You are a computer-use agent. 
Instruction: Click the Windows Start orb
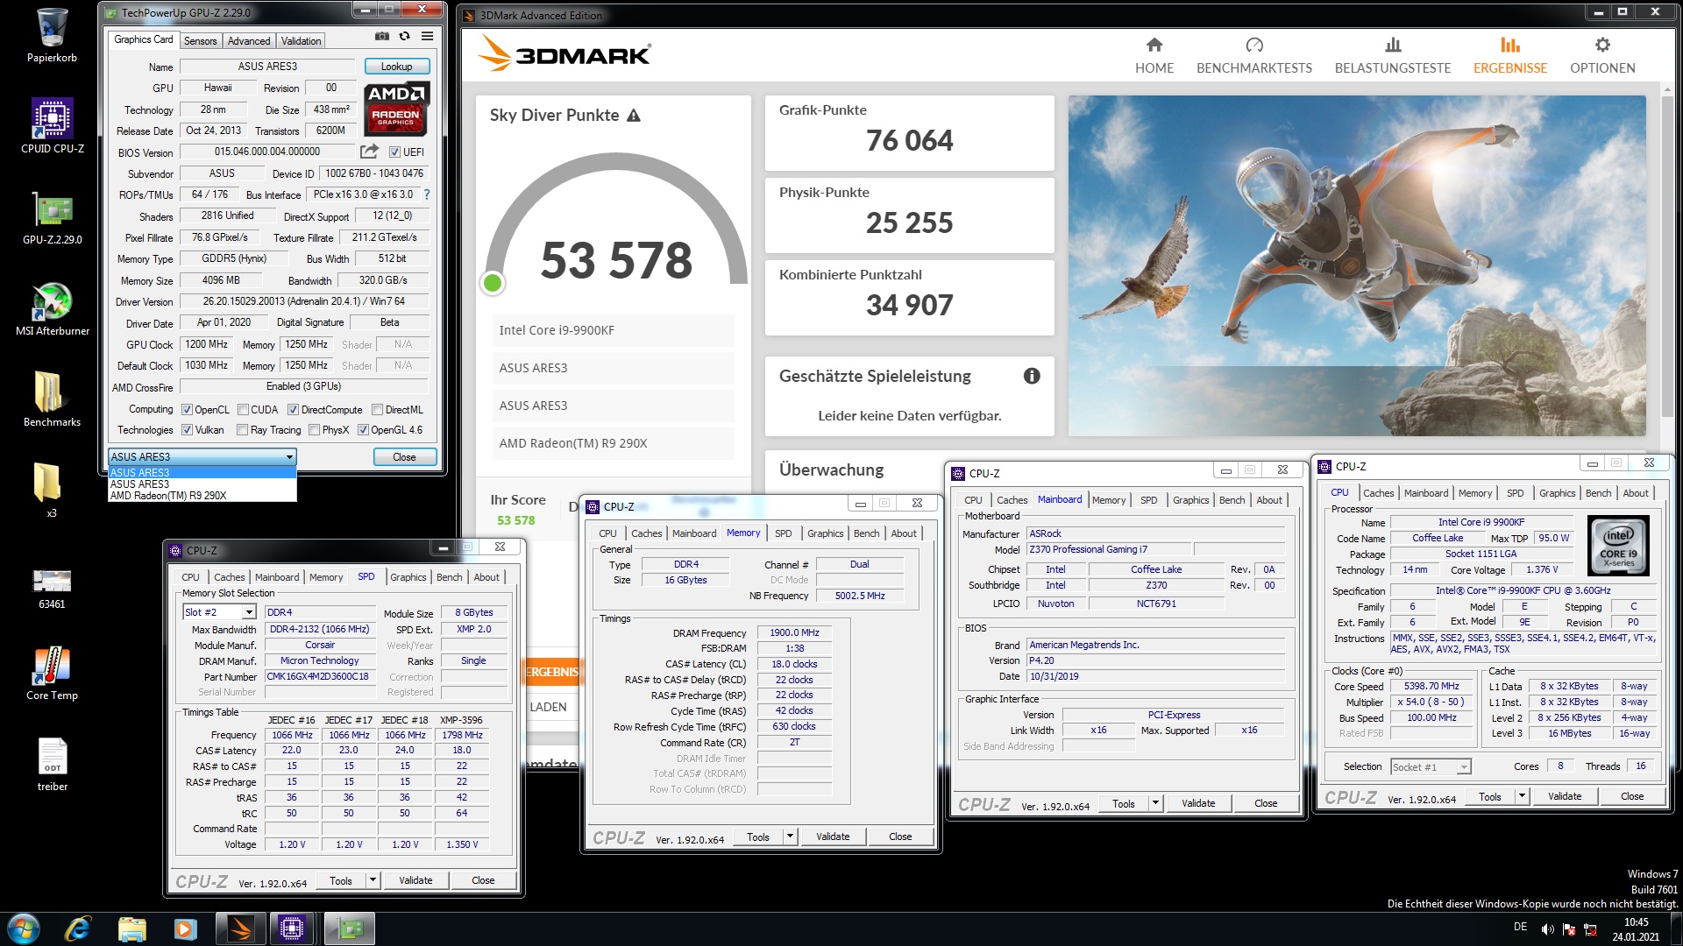24,928
